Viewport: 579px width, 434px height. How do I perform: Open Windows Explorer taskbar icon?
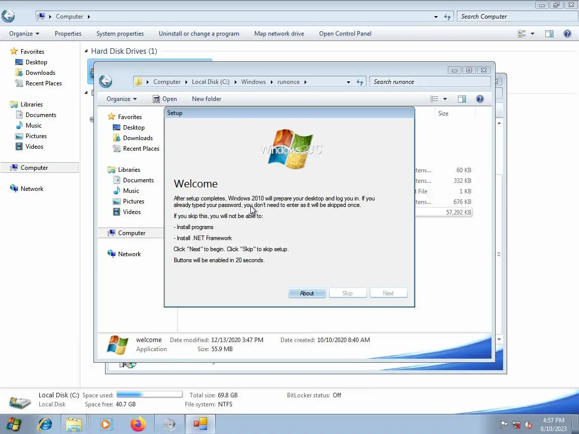74,424
